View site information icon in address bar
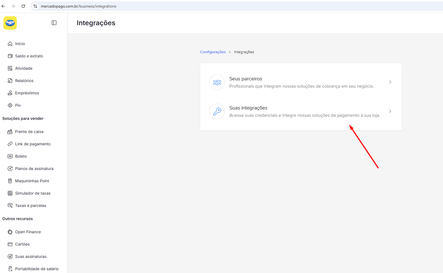The image size is (443, 273). (35, 6)
